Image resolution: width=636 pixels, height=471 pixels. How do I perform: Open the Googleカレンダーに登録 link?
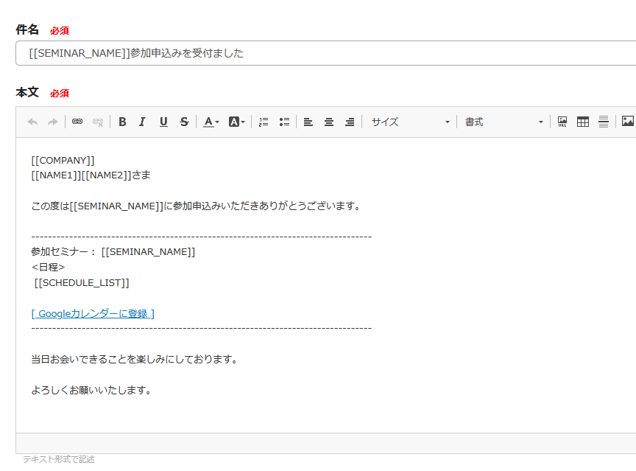(x=93, y=314)
